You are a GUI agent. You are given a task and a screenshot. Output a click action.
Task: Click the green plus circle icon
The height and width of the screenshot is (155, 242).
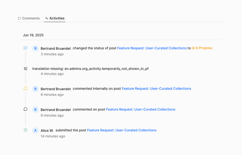pos(26,130)
